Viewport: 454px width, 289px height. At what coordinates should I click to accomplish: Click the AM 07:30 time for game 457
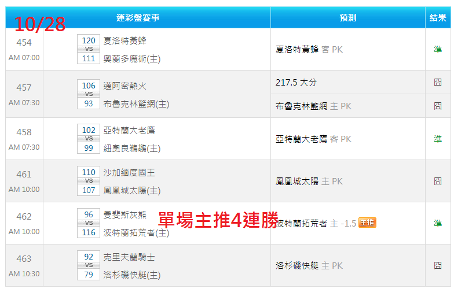coord(24,103)
